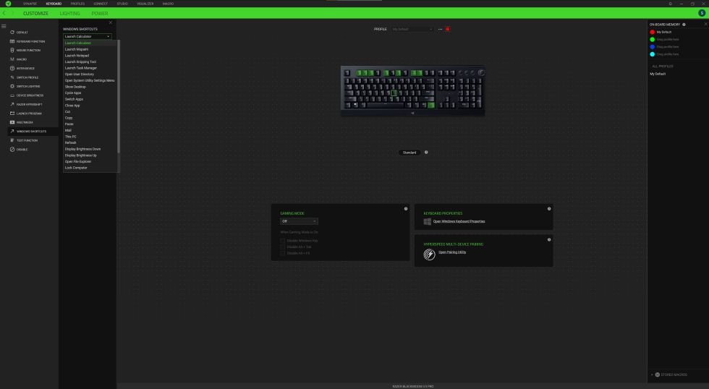Click the Standard button below keyboard
The width and height of the screenshot is (709, 389).
pos(409,153)
